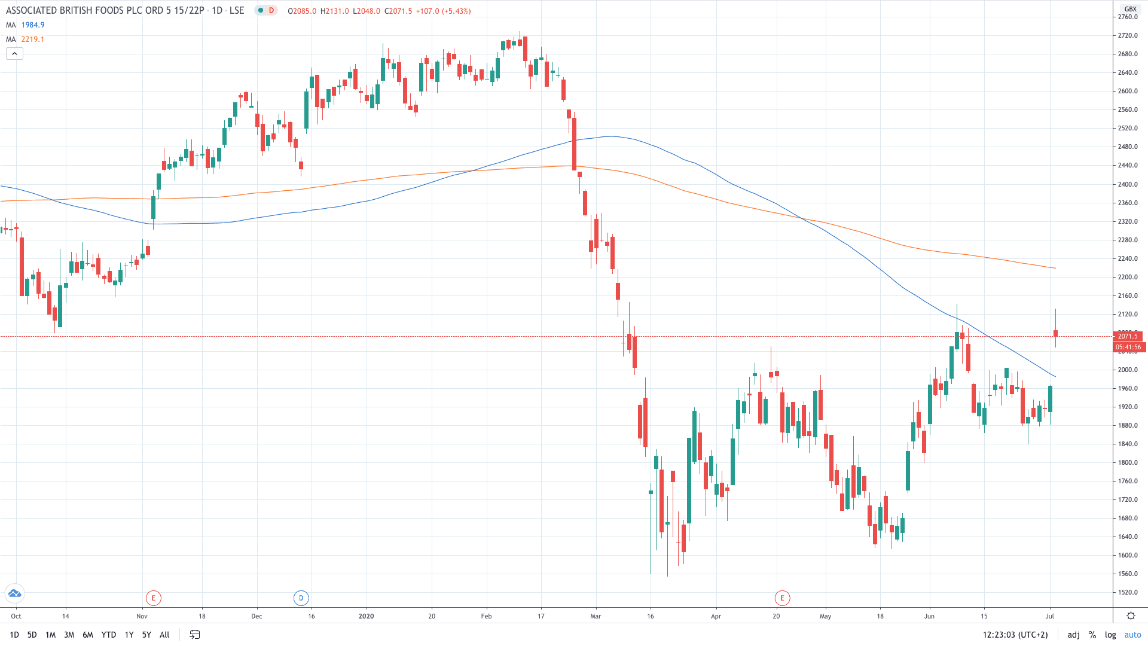The height and width of the screenshot is (646, 1148).
Task: Toggle auto scale off
Action: pyautogui.click(x=1132, y=635)
